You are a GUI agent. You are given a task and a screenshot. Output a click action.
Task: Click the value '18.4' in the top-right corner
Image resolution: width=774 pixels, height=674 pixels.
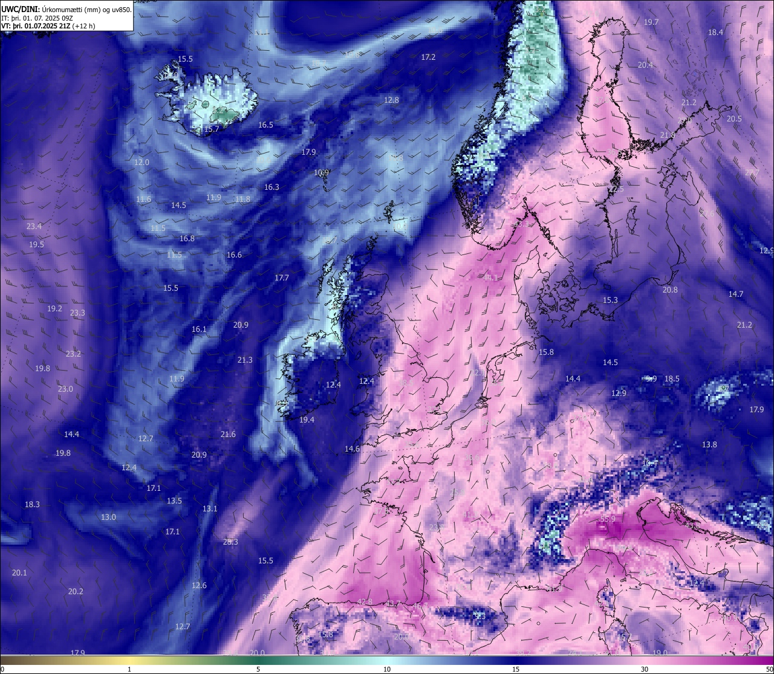click(715, 32)
